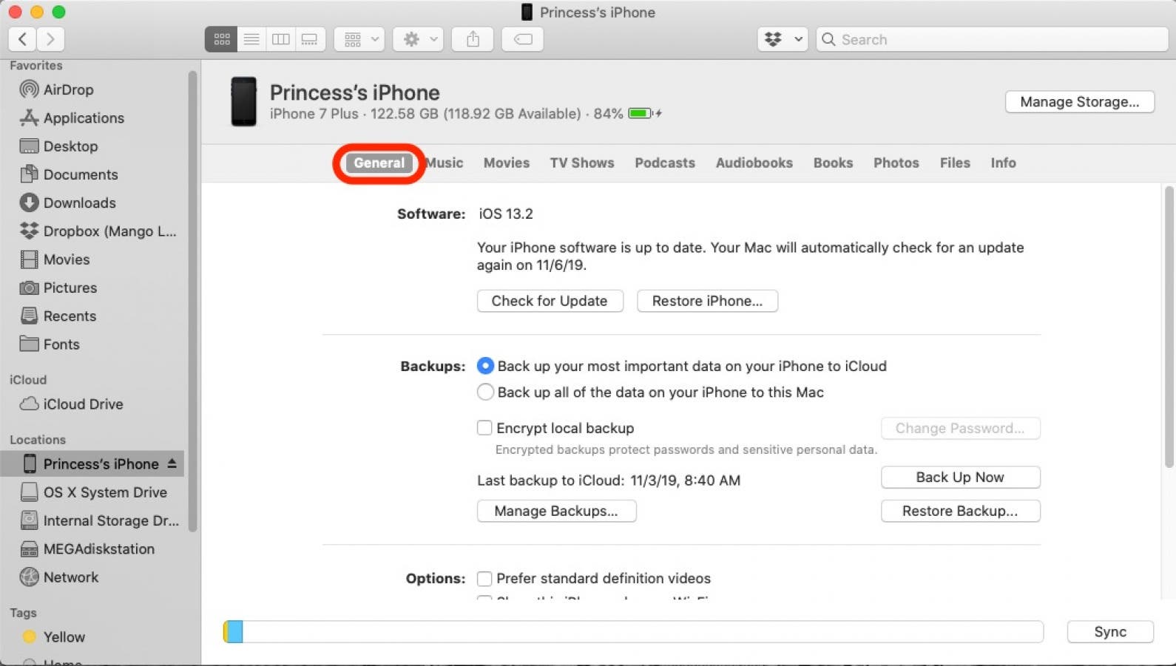
Task: Click the main content vertical scrollbar
Action: [x=1169, y=327]
